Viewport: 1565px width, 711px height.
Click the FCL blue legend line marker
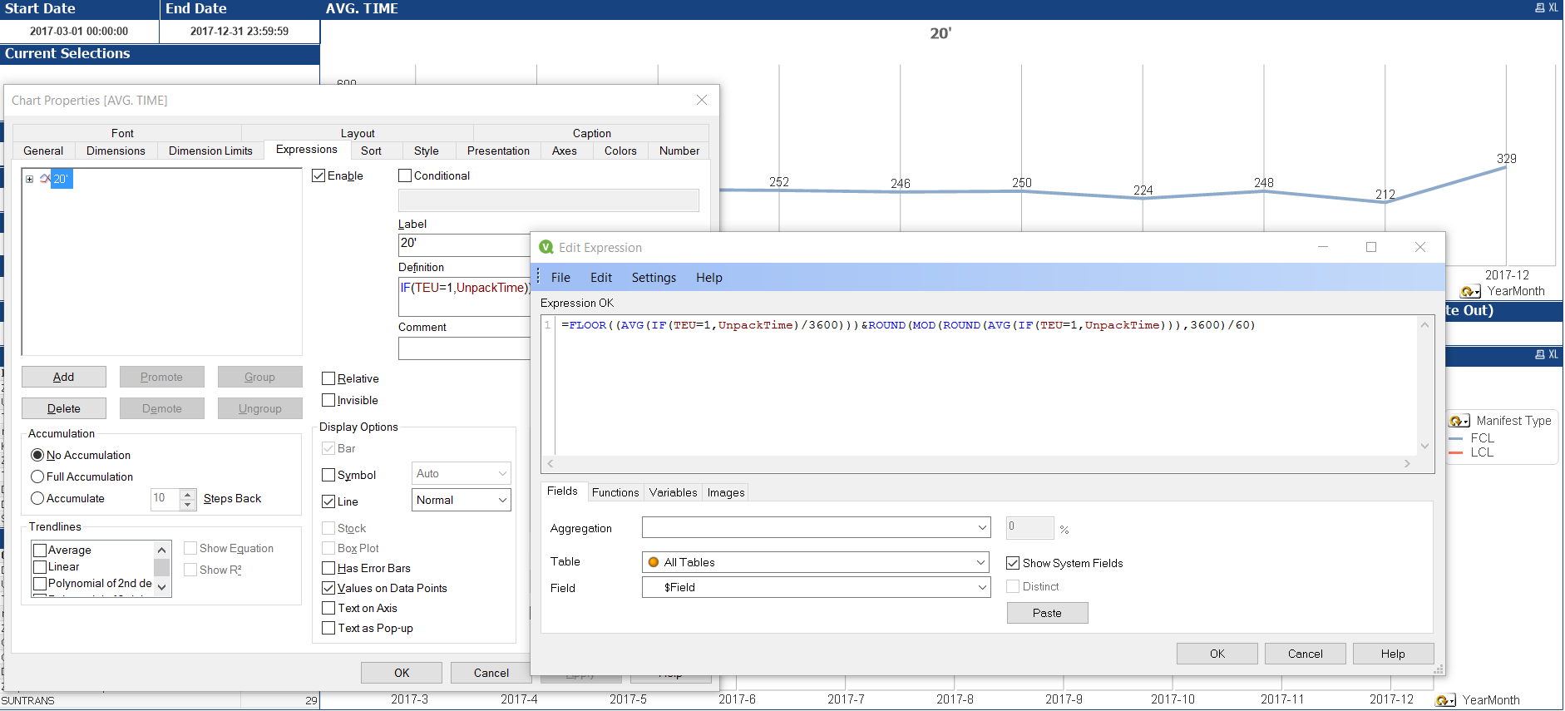pyautogui.click(x=1456, y=438)
